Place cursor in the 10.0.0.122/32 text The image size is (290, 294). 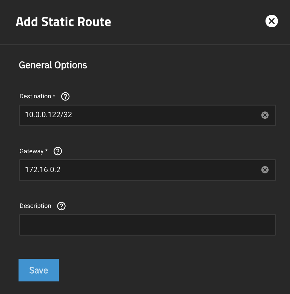49,115
